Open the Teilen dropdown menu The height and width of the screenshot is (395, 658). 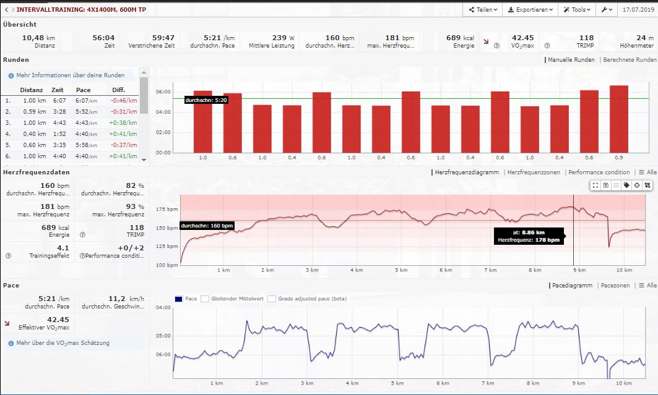click(481, 10)
